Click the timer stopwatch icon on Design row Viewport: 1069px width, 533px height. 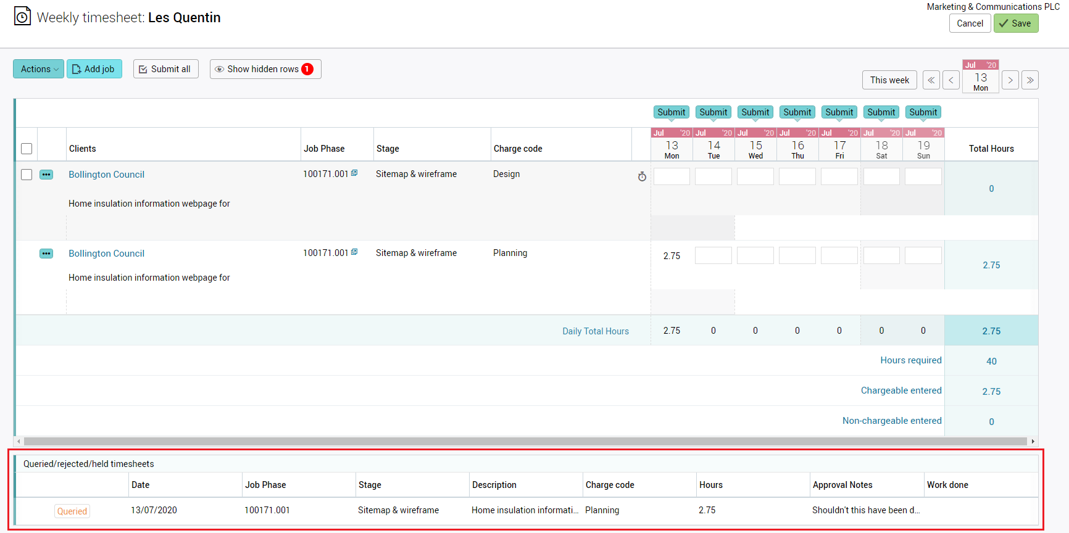(642, 177)
